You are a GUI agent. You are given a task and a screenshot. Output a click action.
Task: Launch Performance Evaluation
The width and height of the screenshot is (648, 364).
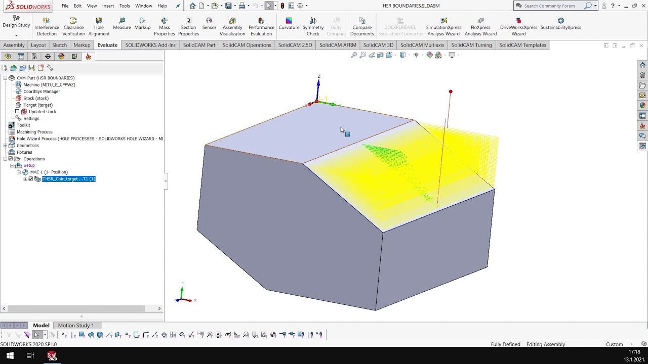point(261,27)
